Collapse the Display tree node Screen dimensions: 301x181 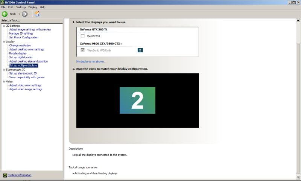coord(4,42)
